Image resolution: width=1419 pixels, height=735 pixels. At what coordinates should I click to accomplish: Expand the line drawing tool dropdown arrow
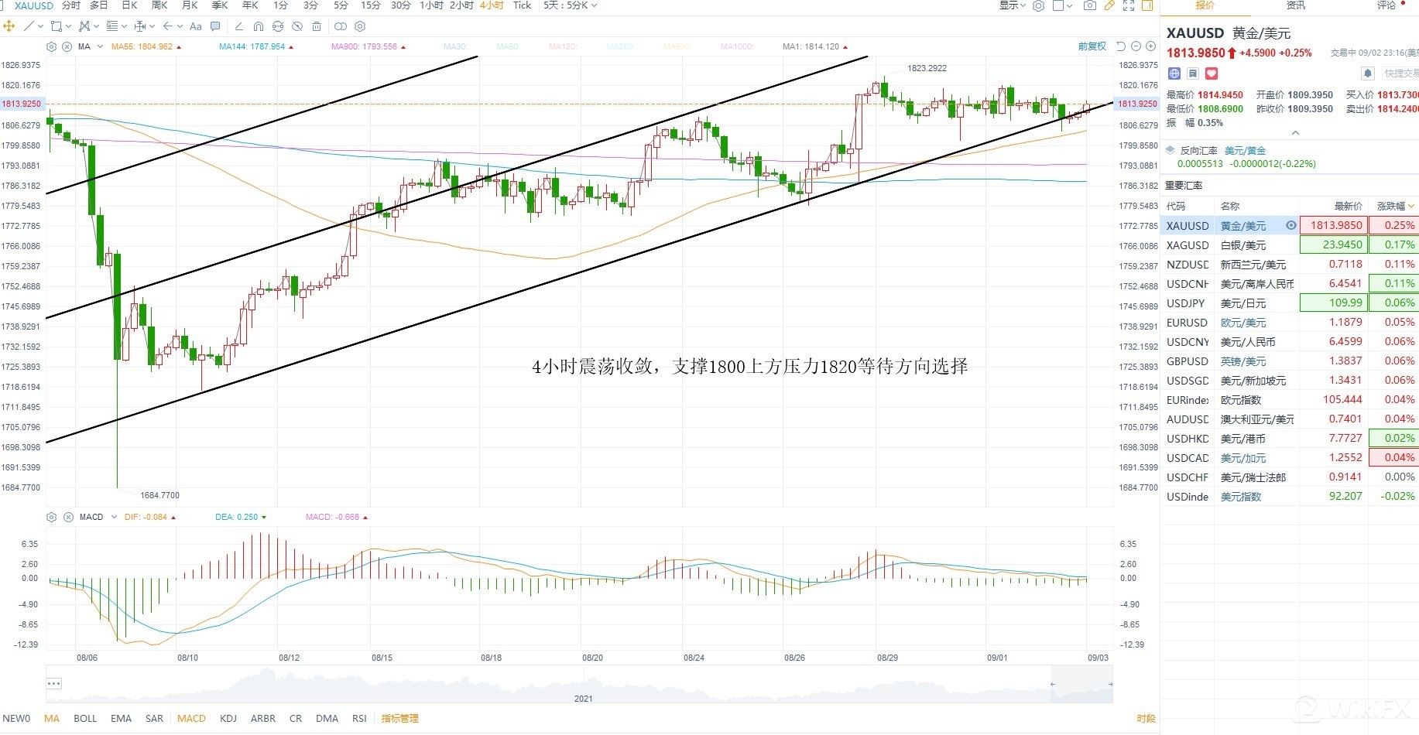click(x=40, y=26)
